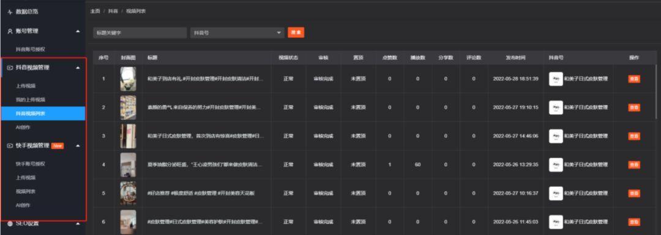The height and width of the screenshot is (235, 661).
Task: Click the 数据总览 pulse icon
Action: point(10,12)
